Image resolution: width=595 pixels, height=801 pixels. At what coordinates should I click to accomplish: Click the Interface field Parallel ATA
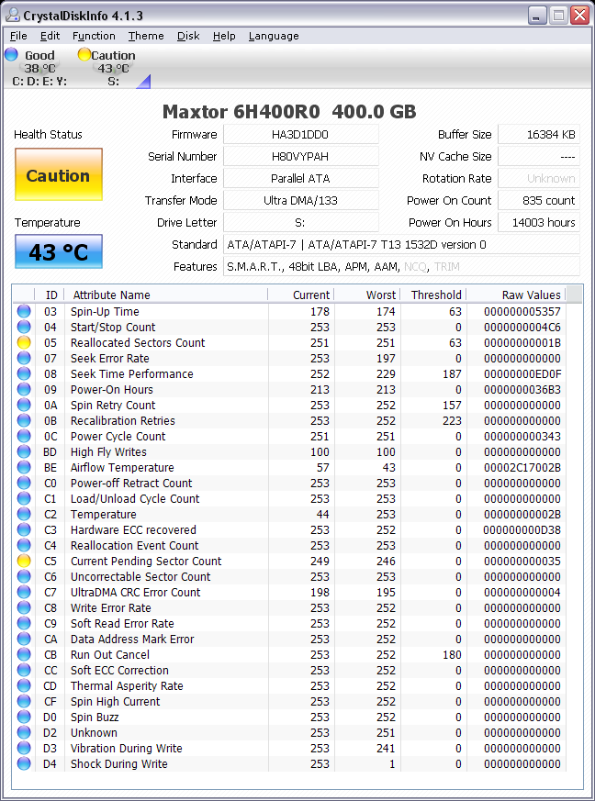pos(300,178)
